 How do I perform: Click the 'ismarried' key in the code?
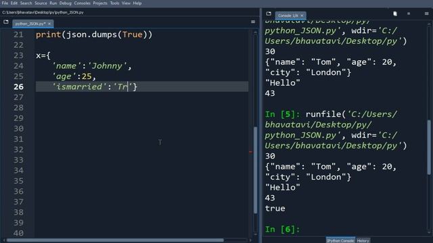pyautogui.click(x=79, y=87)
